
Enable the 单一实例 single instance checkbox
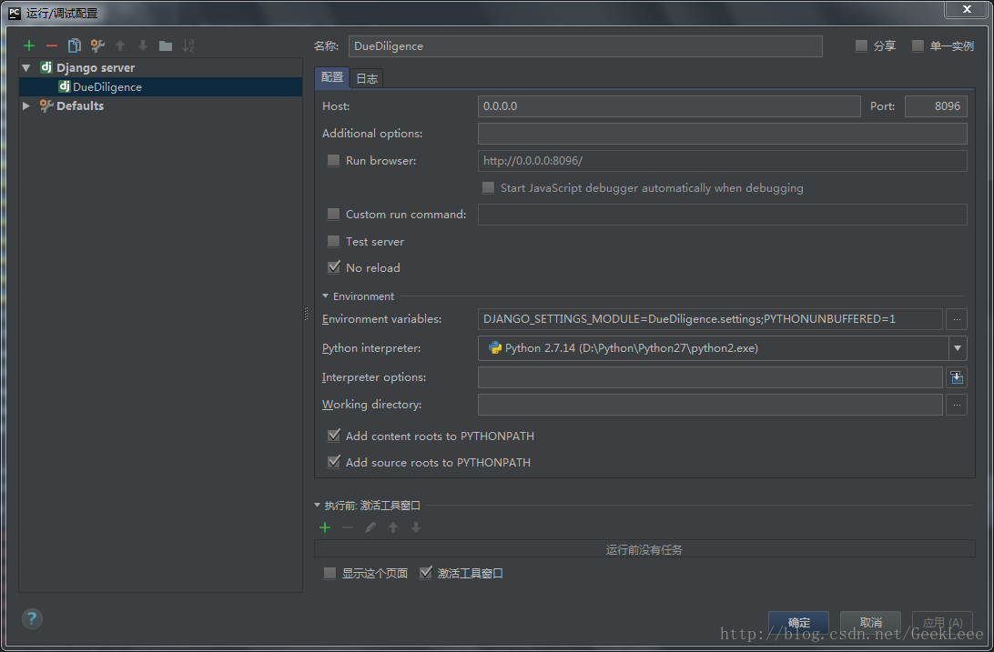(918, 45)
